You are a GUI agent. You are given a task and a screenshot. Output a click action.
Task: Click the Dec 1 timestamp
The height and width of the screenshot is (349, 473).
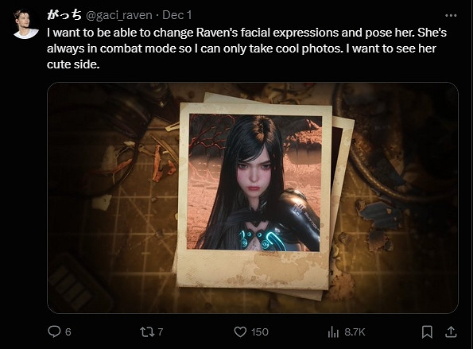[176, 15]
